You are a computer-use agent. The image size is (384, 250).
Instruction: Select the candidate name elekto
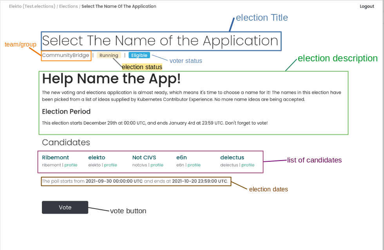[x=97, y=157]
